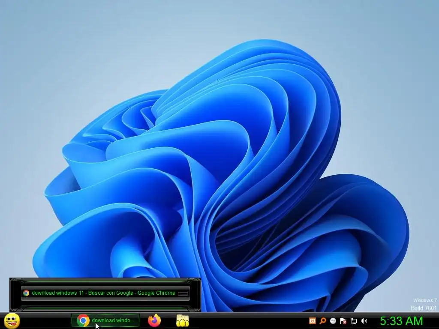Image resolution: width=439 pixels, height=329 pixels.
Task: Open the folder with eggs taskbar icon
Action: [182, 320]
